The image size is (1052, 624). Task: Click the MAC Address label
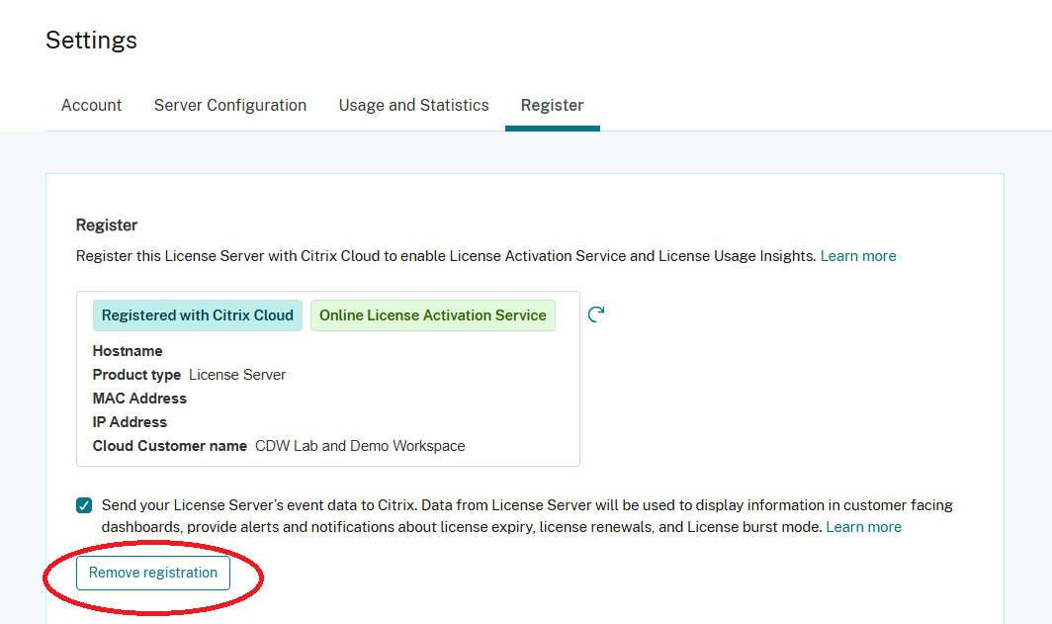click(139, 399)
